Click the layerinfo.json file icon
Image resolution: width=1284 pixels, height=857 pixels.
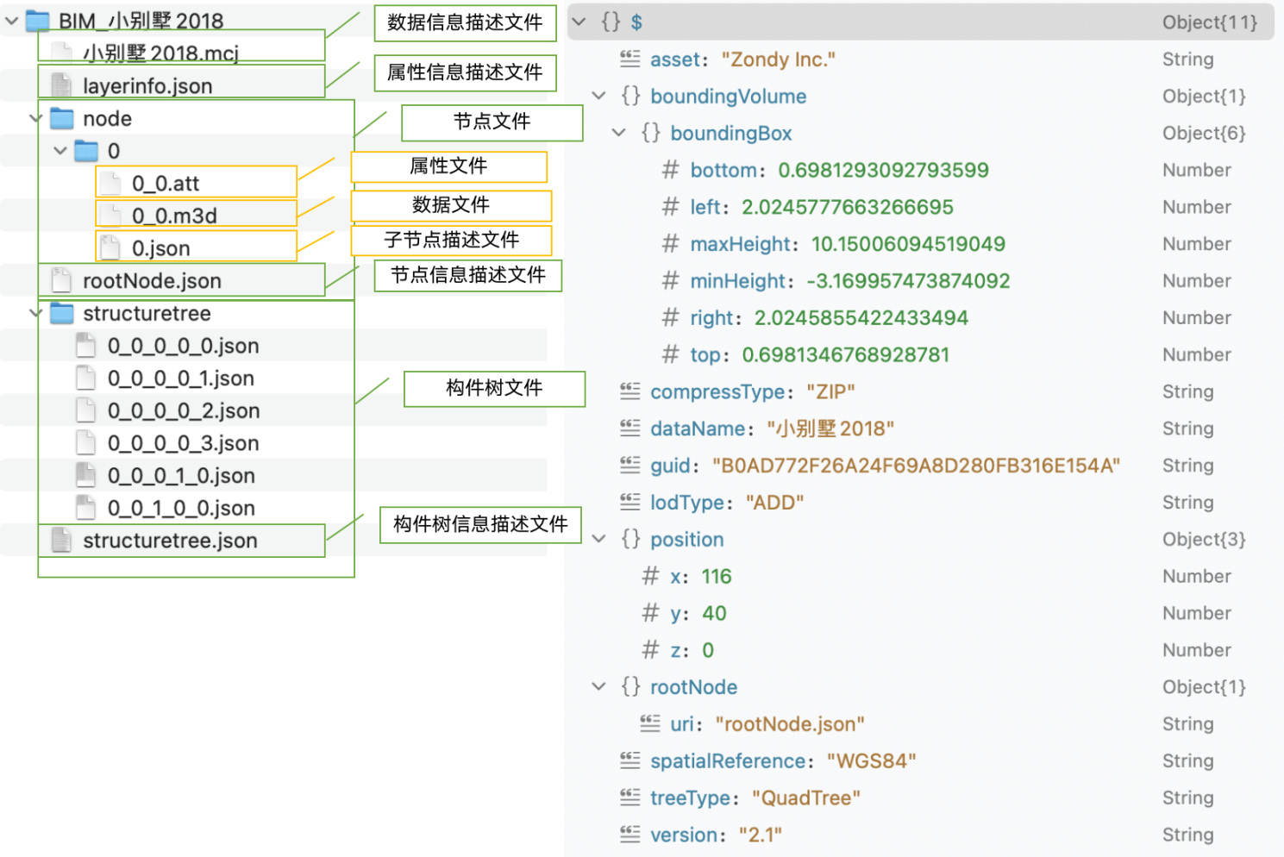coord(61,85)
